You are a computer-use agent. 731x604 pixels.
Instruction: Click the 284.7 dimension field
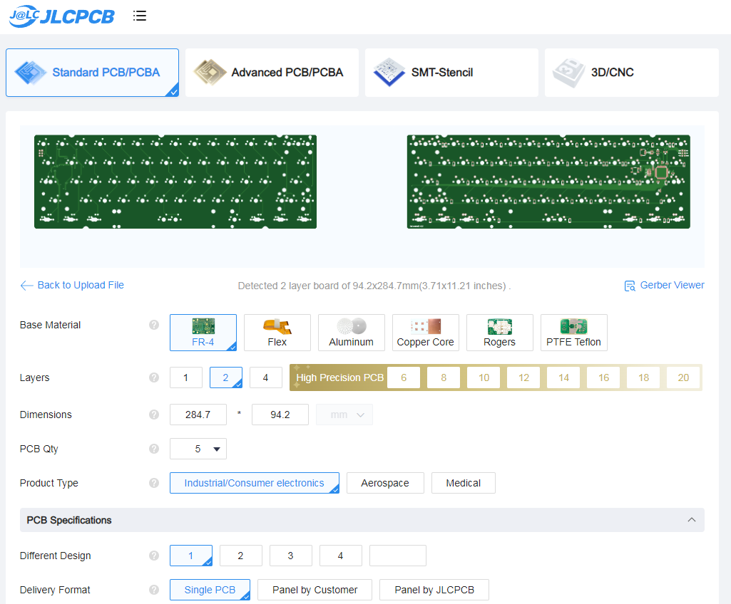[198, 415]
